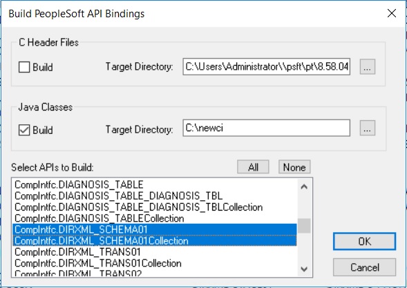407x288 pixels.
Task: Click the API list scrollbar thumb
Action: click(304, 226)
